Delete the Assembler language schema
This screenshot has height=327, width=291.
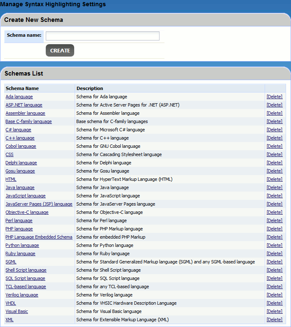click(275, 113)
